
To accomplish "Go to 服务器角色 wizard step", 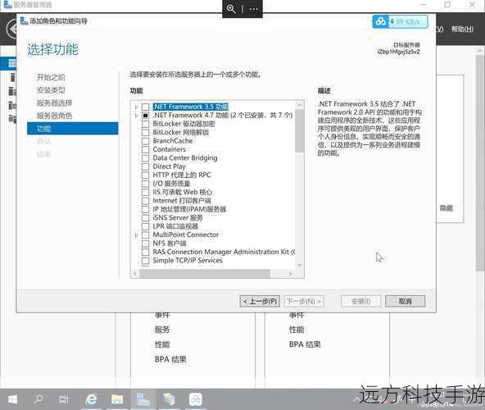I will pos(54,116).
